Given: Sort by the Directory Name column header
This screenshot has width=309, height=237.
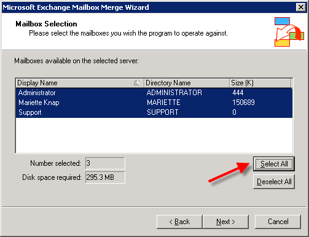Looking at the screenshot, I should [187, 83].
